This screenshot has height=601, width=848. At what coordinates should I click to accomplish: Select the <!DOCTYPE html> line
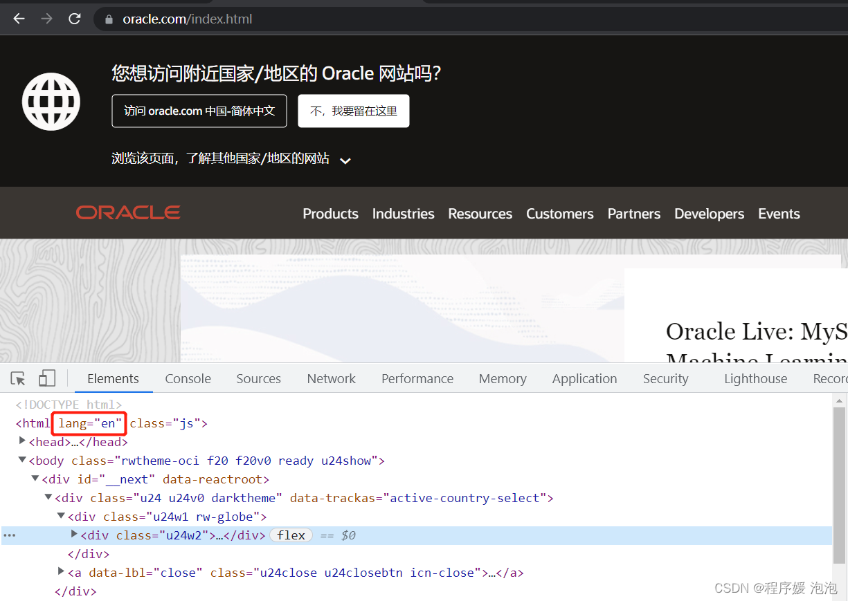tap(69, 405)
